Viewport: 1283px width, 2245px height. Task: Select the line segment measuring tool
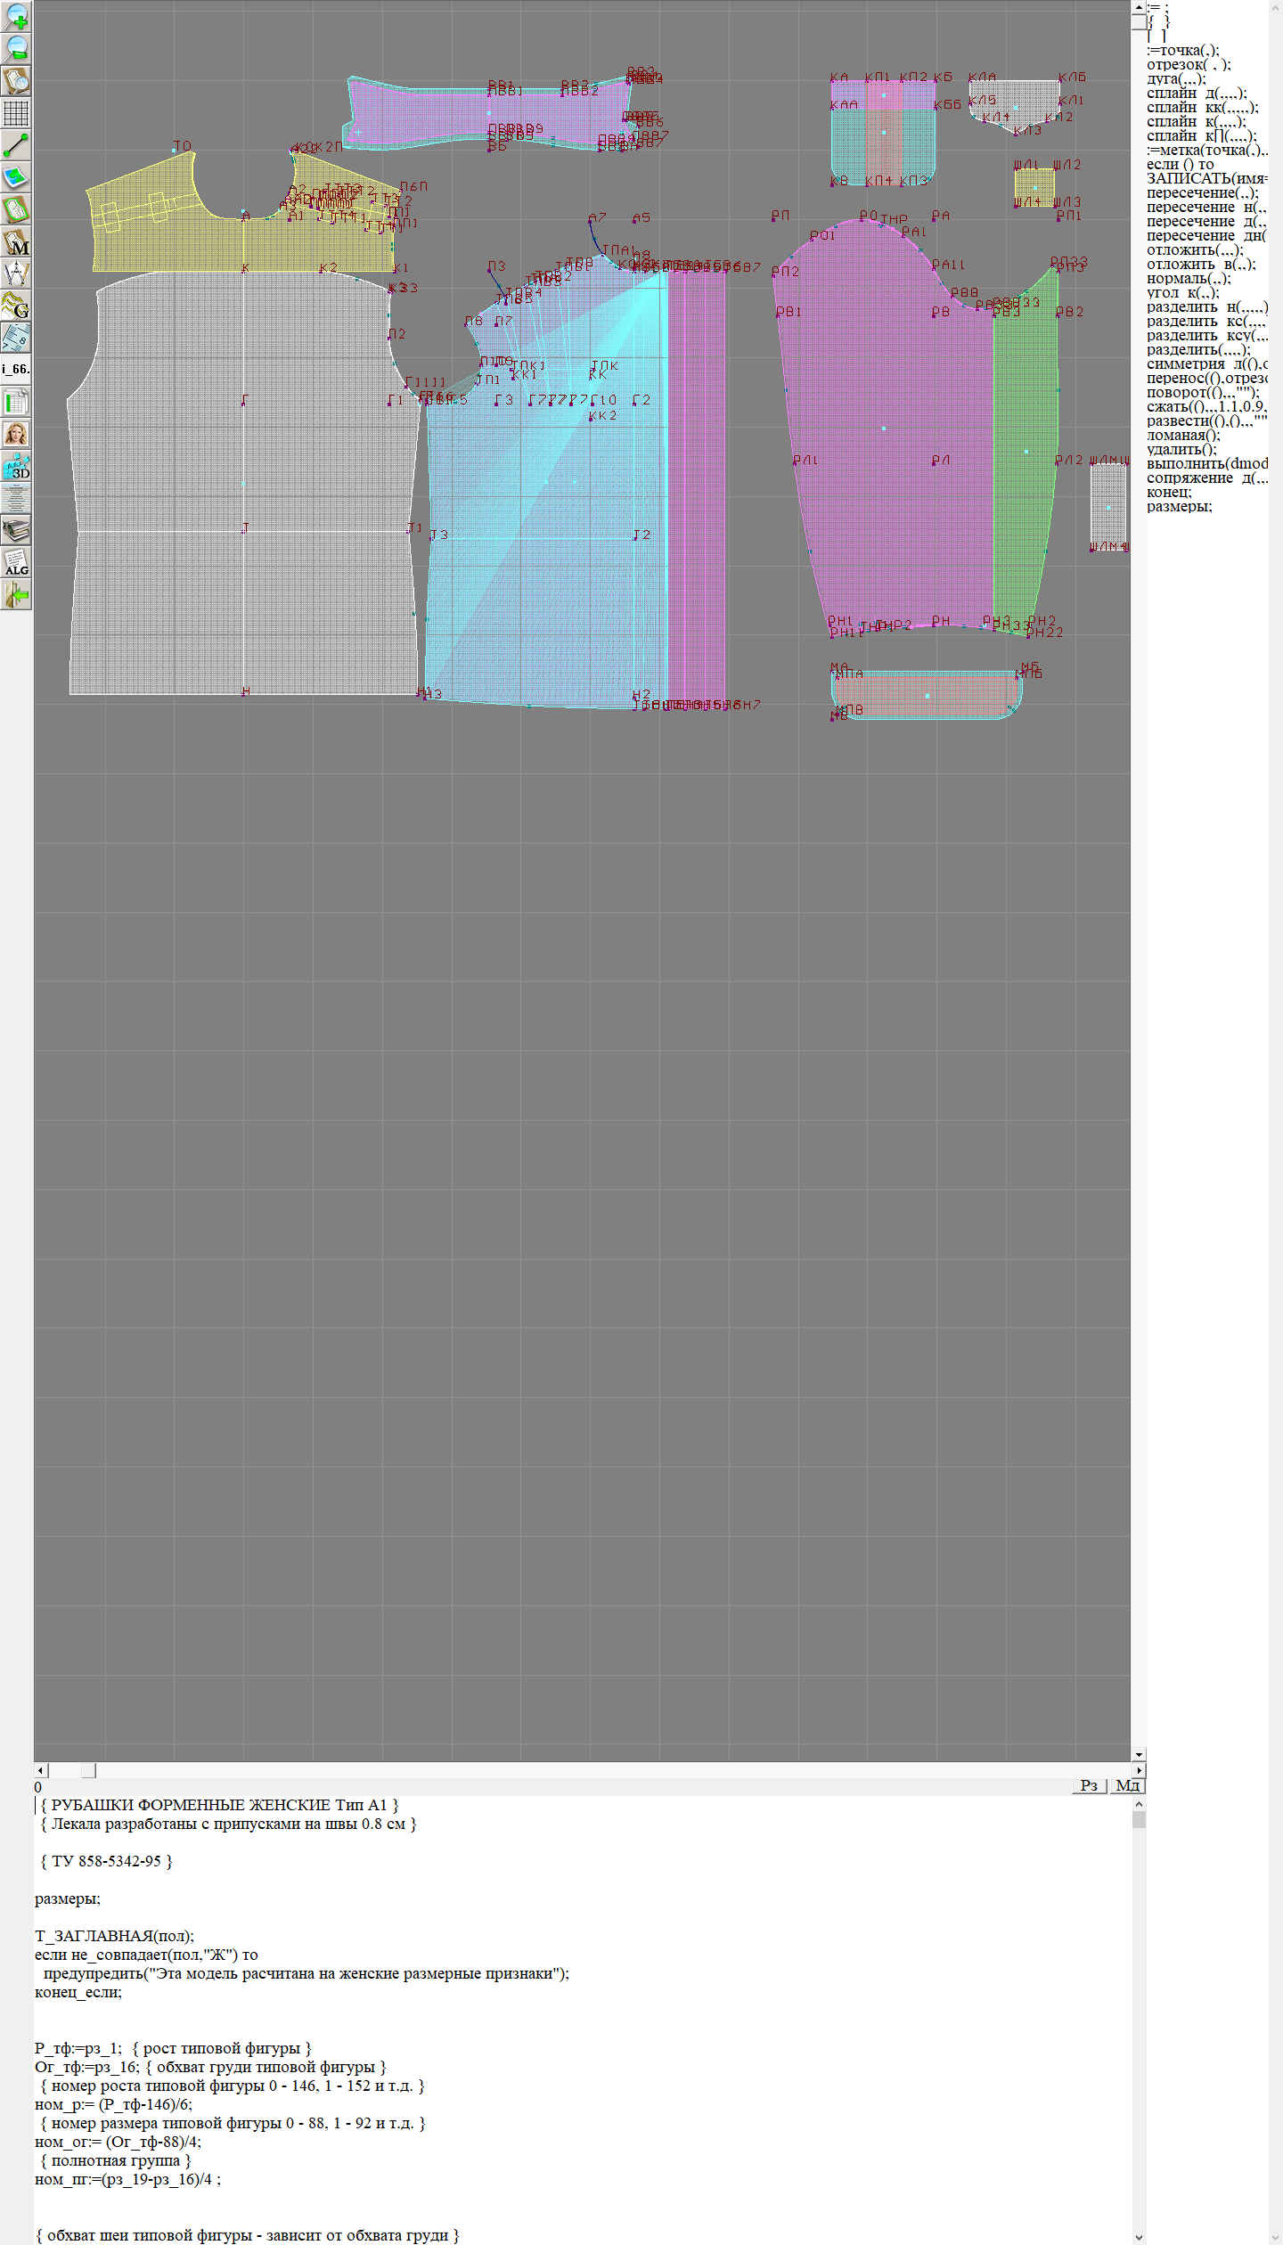pyautogui.click(x=16, y=145)
